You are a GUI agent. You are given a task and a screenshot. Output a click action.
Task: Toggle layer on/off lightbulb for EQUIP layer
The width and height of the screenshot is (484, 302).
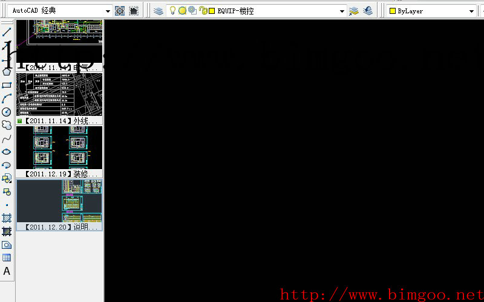173,11
